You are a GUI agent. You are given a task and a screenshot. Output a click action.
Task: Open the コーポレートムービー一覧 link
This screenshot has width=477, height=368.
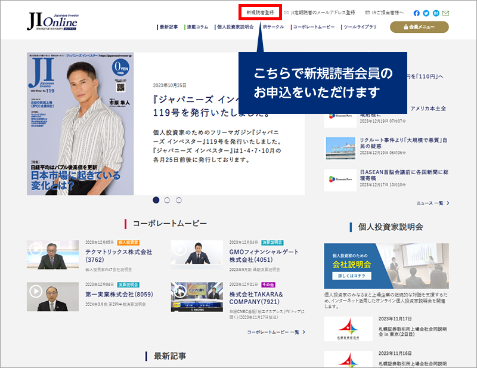click(x=276, y=332)
